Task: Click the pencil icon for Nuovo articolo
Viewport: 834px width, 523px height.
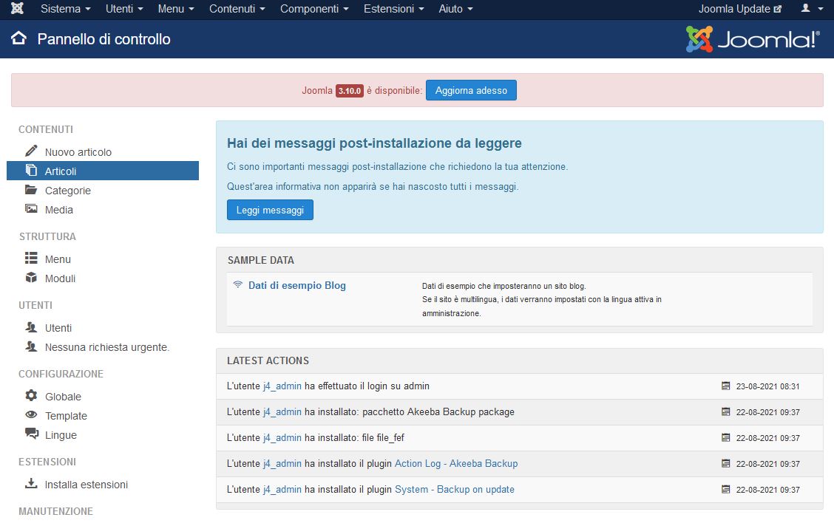Action: click(x=31, y=151)
